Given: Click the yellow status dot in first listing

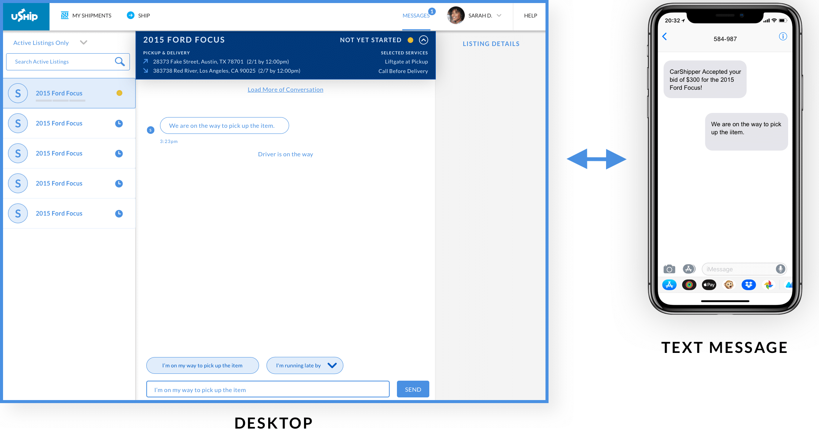Looking at the screenshot, I should coord(119,93).
